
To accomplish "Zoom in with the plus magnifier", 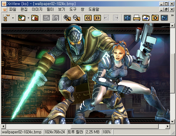I will [67, 18].
